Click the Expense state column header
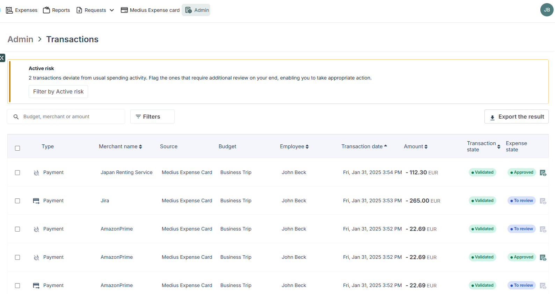Viewport: 555px width, 294px height. (x=516, y=146)
